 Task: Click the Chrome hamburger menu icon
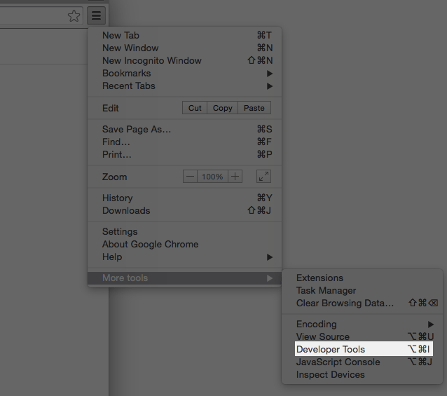pyautogui.click(x=97, y=15)
